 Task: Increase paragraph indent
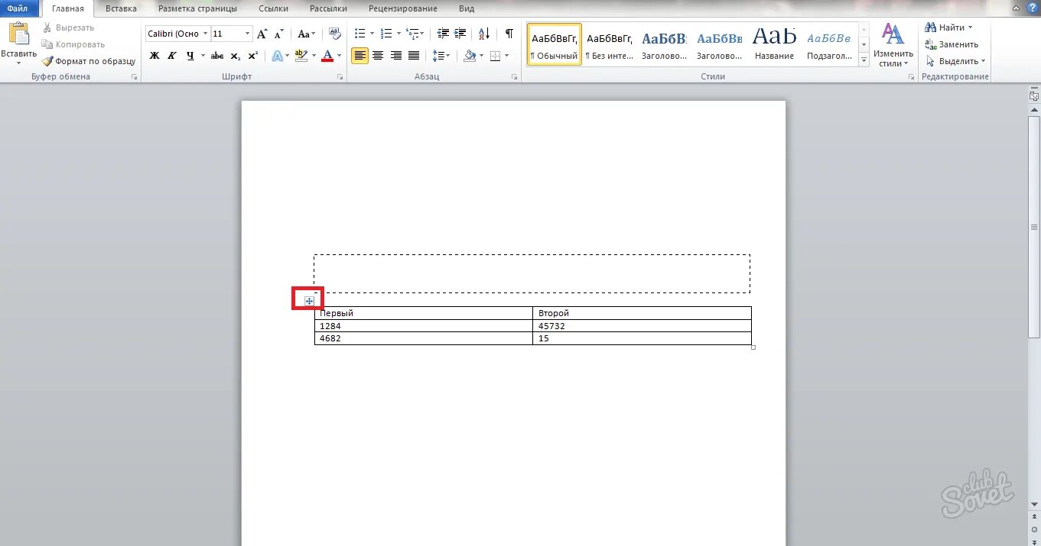(460, 34)
